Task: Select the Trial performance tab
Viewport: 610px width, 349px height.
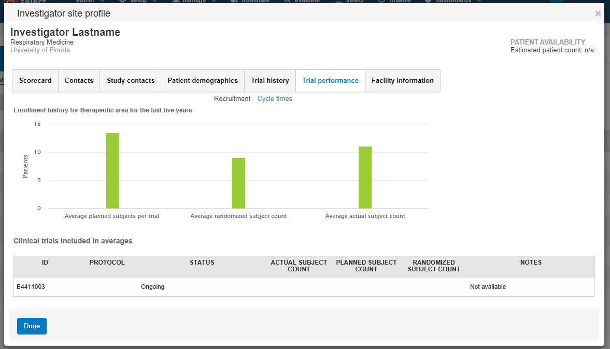Action: click(330, 80)
